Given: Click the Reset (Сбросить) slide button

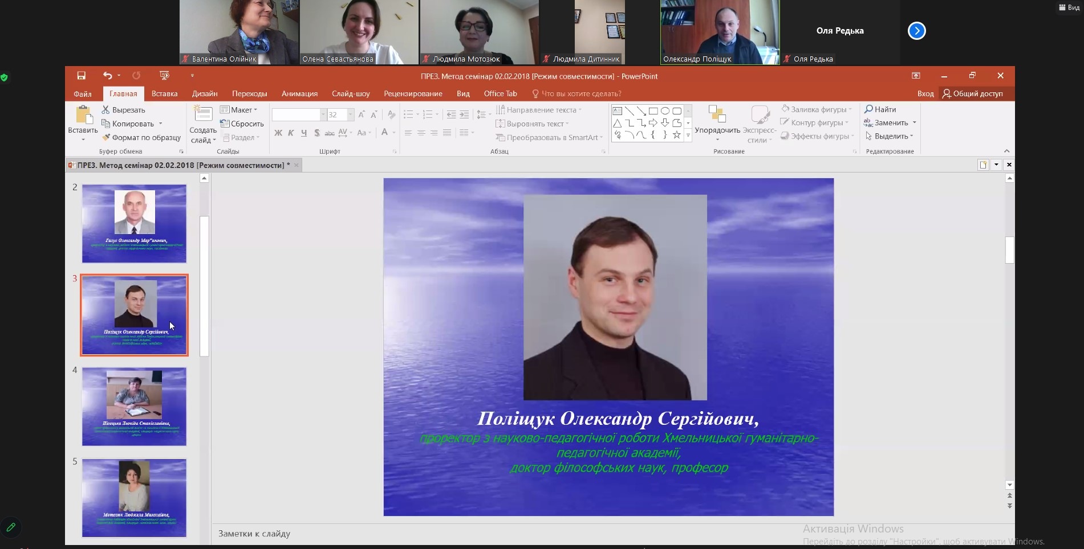Looking at the screenshot, I should coord(242,124).
